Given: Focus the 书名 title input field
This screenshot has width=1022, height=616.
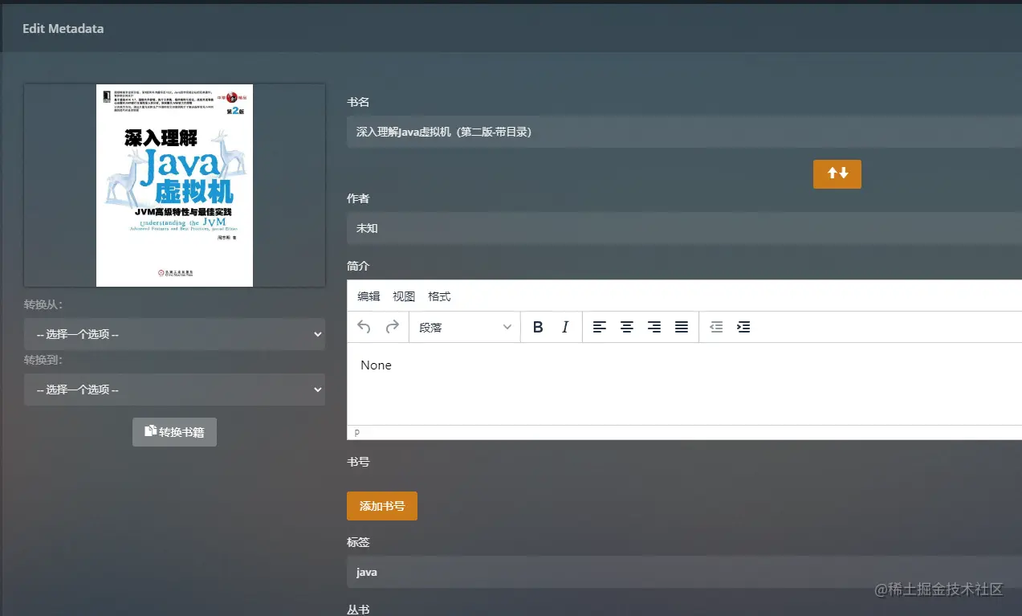Looking at the screenshot, I should (x=684, y=132).
